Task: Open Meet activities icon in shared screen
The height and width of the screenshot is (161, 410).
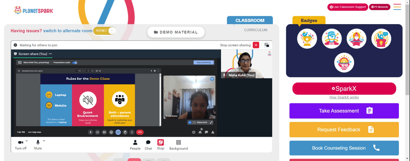Action: pos(213,132)
